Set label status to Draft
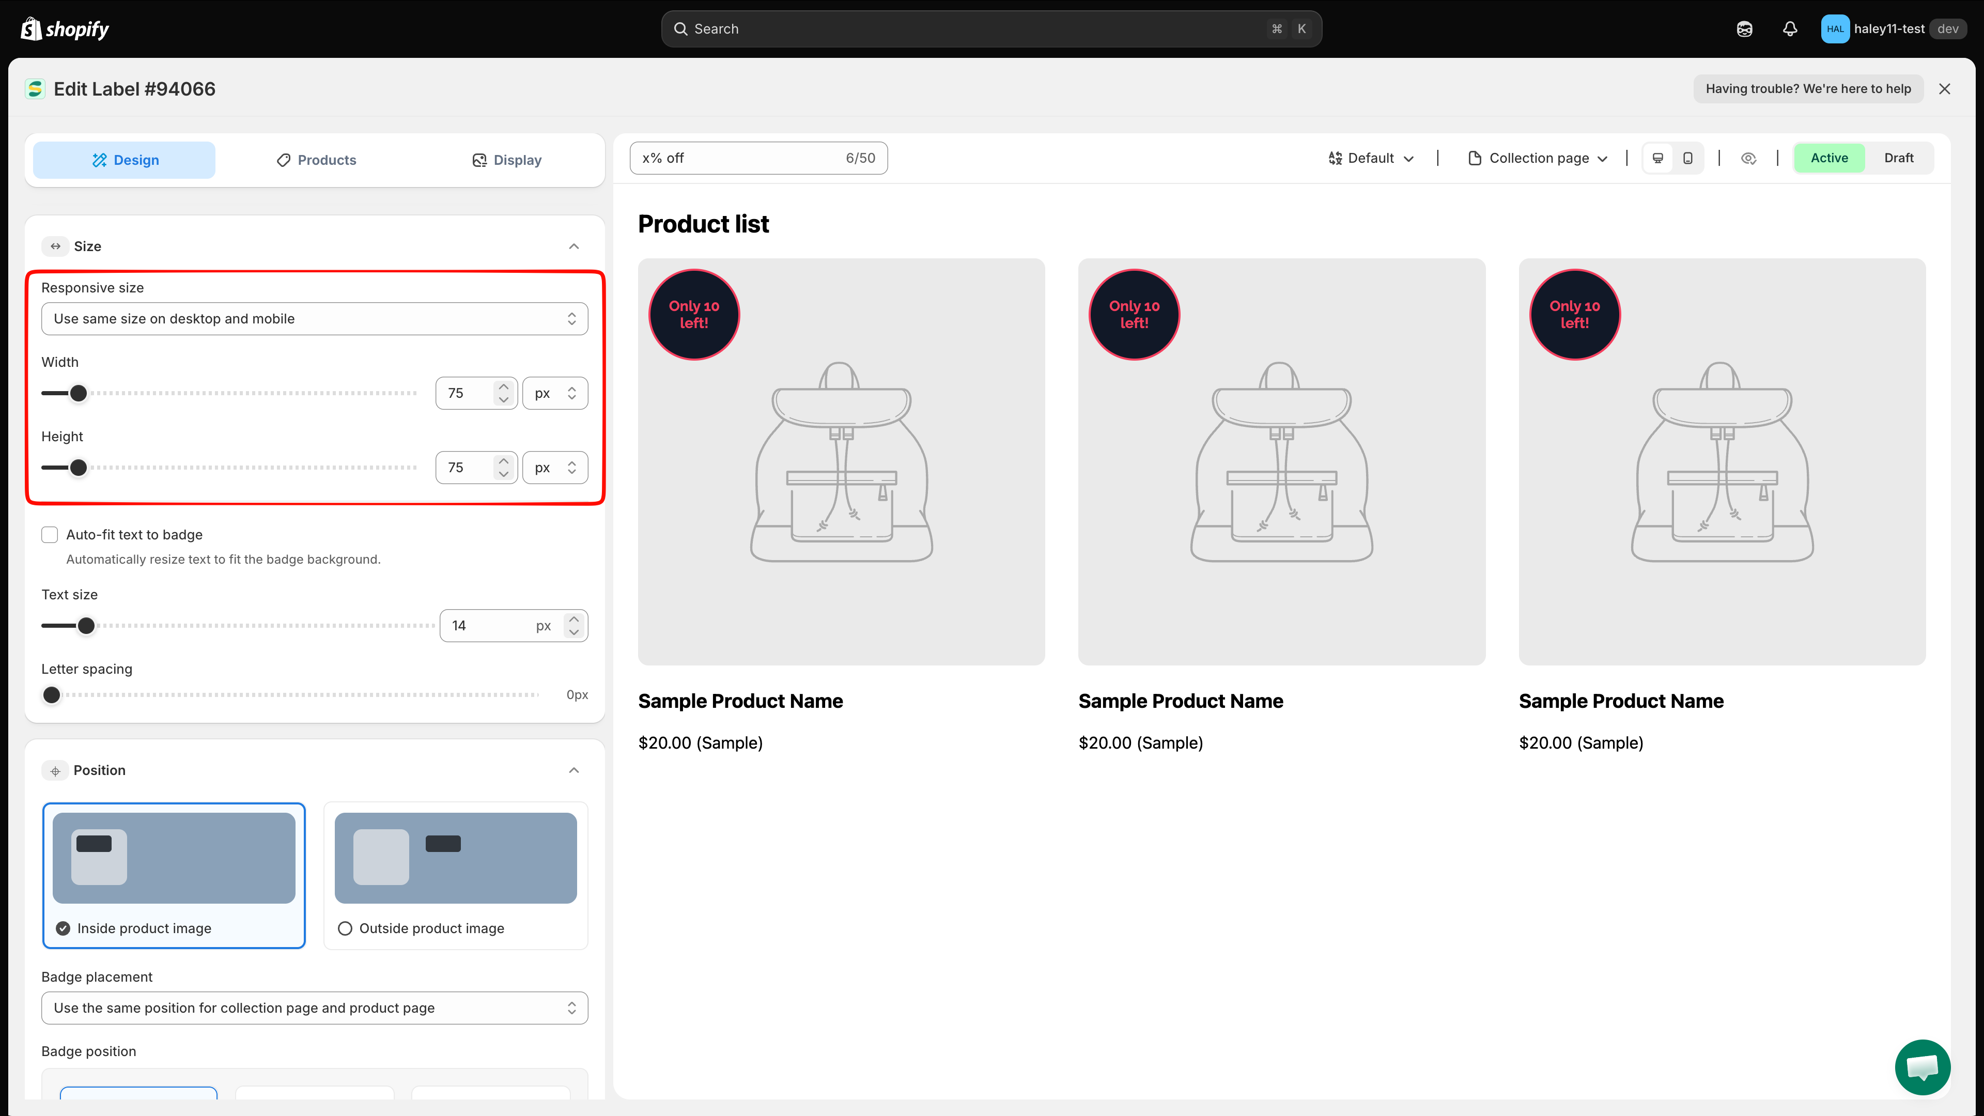The height and width of the screenshot is (1116, 1984). pos(1899,158)
